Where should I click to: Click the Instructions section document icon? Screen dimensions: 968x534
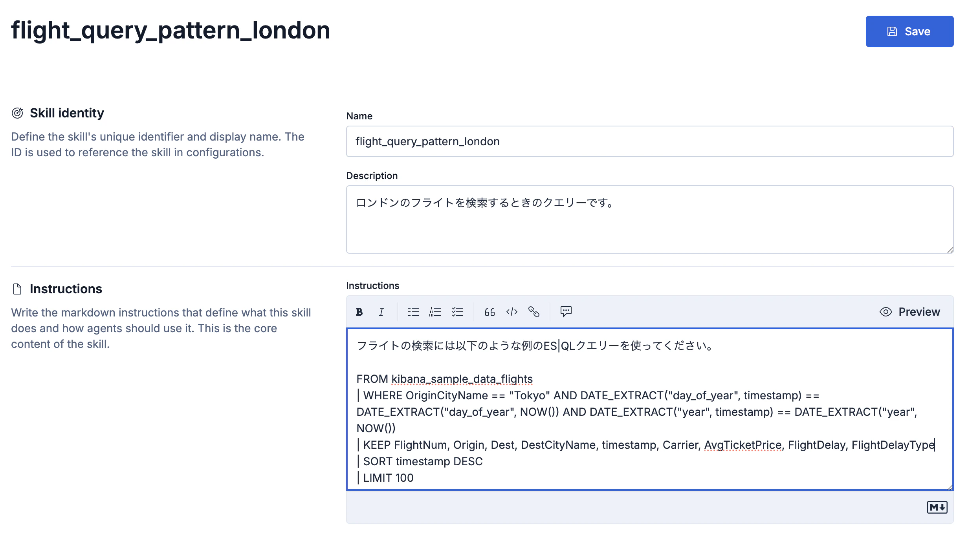(x=17, y=289)
